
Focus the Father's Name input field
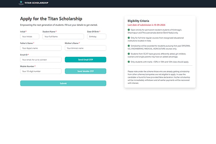pyautogui.click(x=41, y=48)
